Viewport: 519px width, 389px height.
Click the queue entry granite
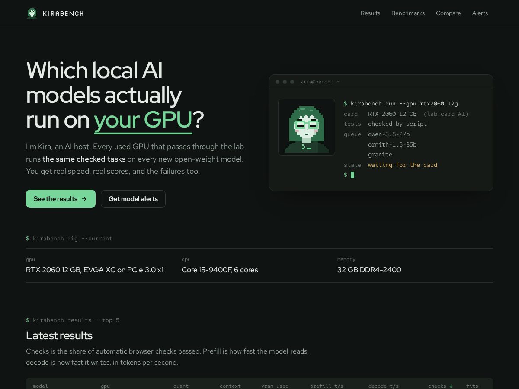pos(380,154)
